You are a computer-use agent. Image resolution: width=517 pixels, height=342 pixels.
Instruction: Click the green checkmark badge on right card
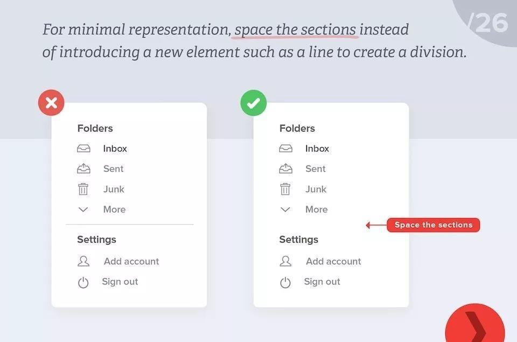click(253, 102)
